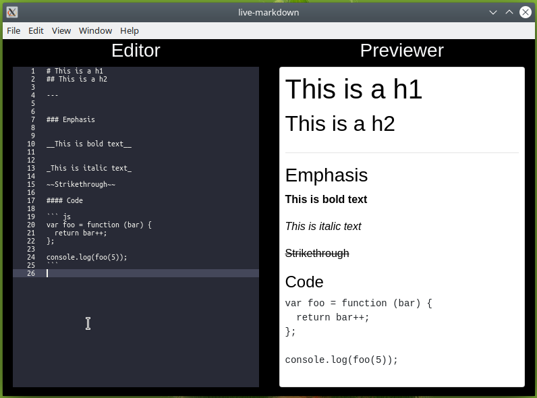537x398 pixels.
Task: Click line number 20 in gutter
Action: pyautogui.click(x=31, y=225)
